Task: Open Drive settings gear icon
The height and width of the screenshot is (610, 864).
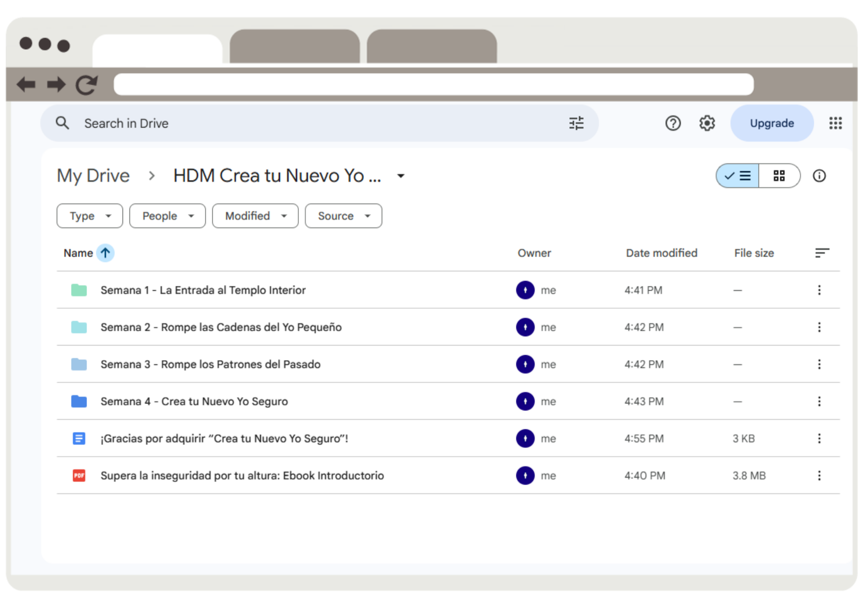Action: 707,123
